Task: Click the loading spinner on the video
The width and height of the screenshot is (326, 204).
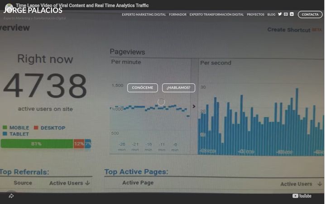Action: click(x=161, y=102)
